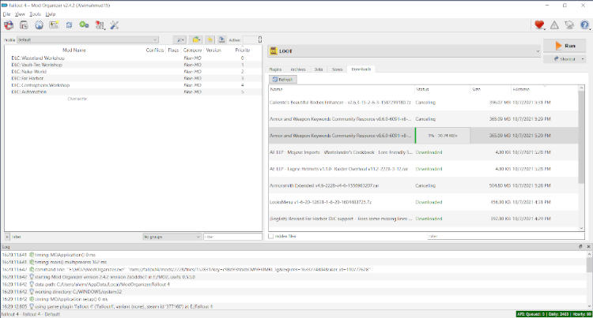Select the Armorsmith Extended download row

click(x=424, y=185)
